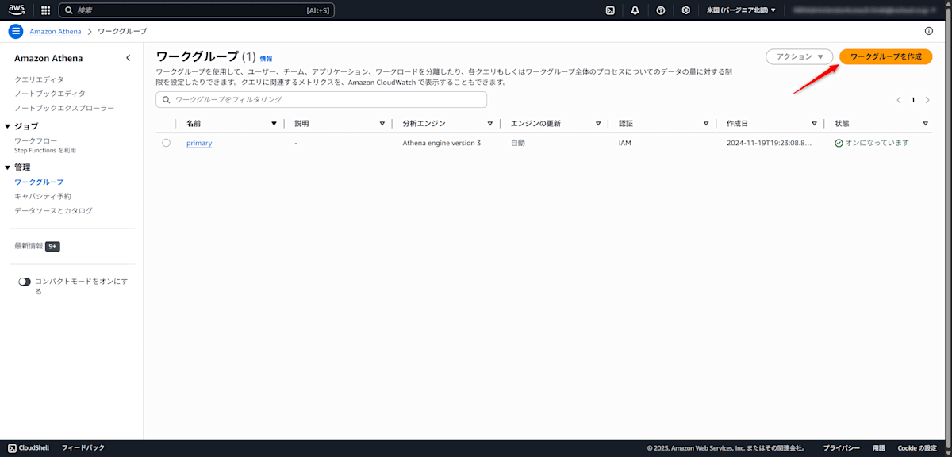Open the 情報 link beside the heading

point(266,59)
